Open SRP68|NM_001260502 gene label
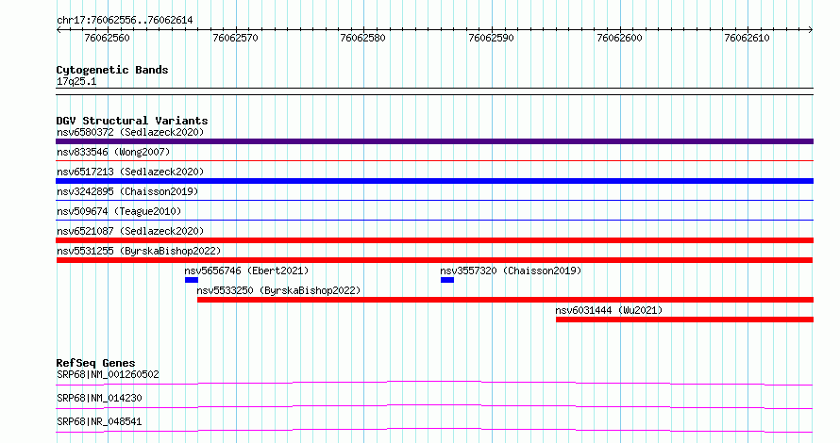This screenshot has height=443, width=840. [x=108, y=374]
